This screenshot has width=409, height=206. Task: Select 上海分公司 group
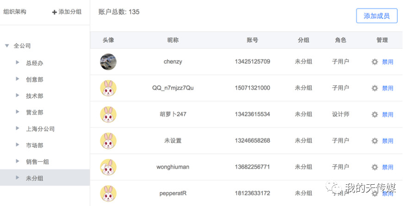coord(40,129)
